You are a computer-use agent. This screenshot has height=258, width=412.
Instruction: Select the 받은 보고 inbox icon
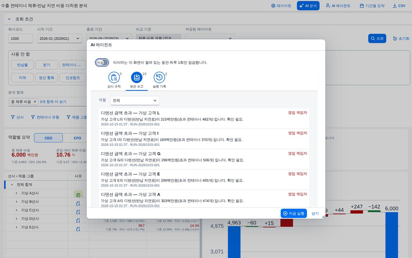[x=136, y=77]
